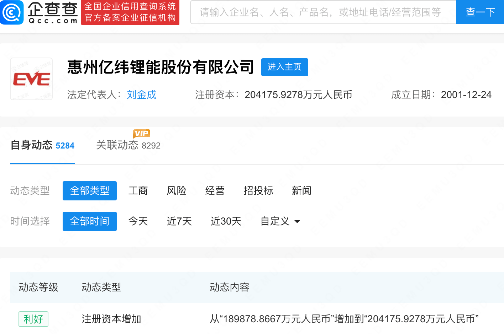Click the red official credit agency banner
The image size is (504, 334).
[x=130, y=12]
